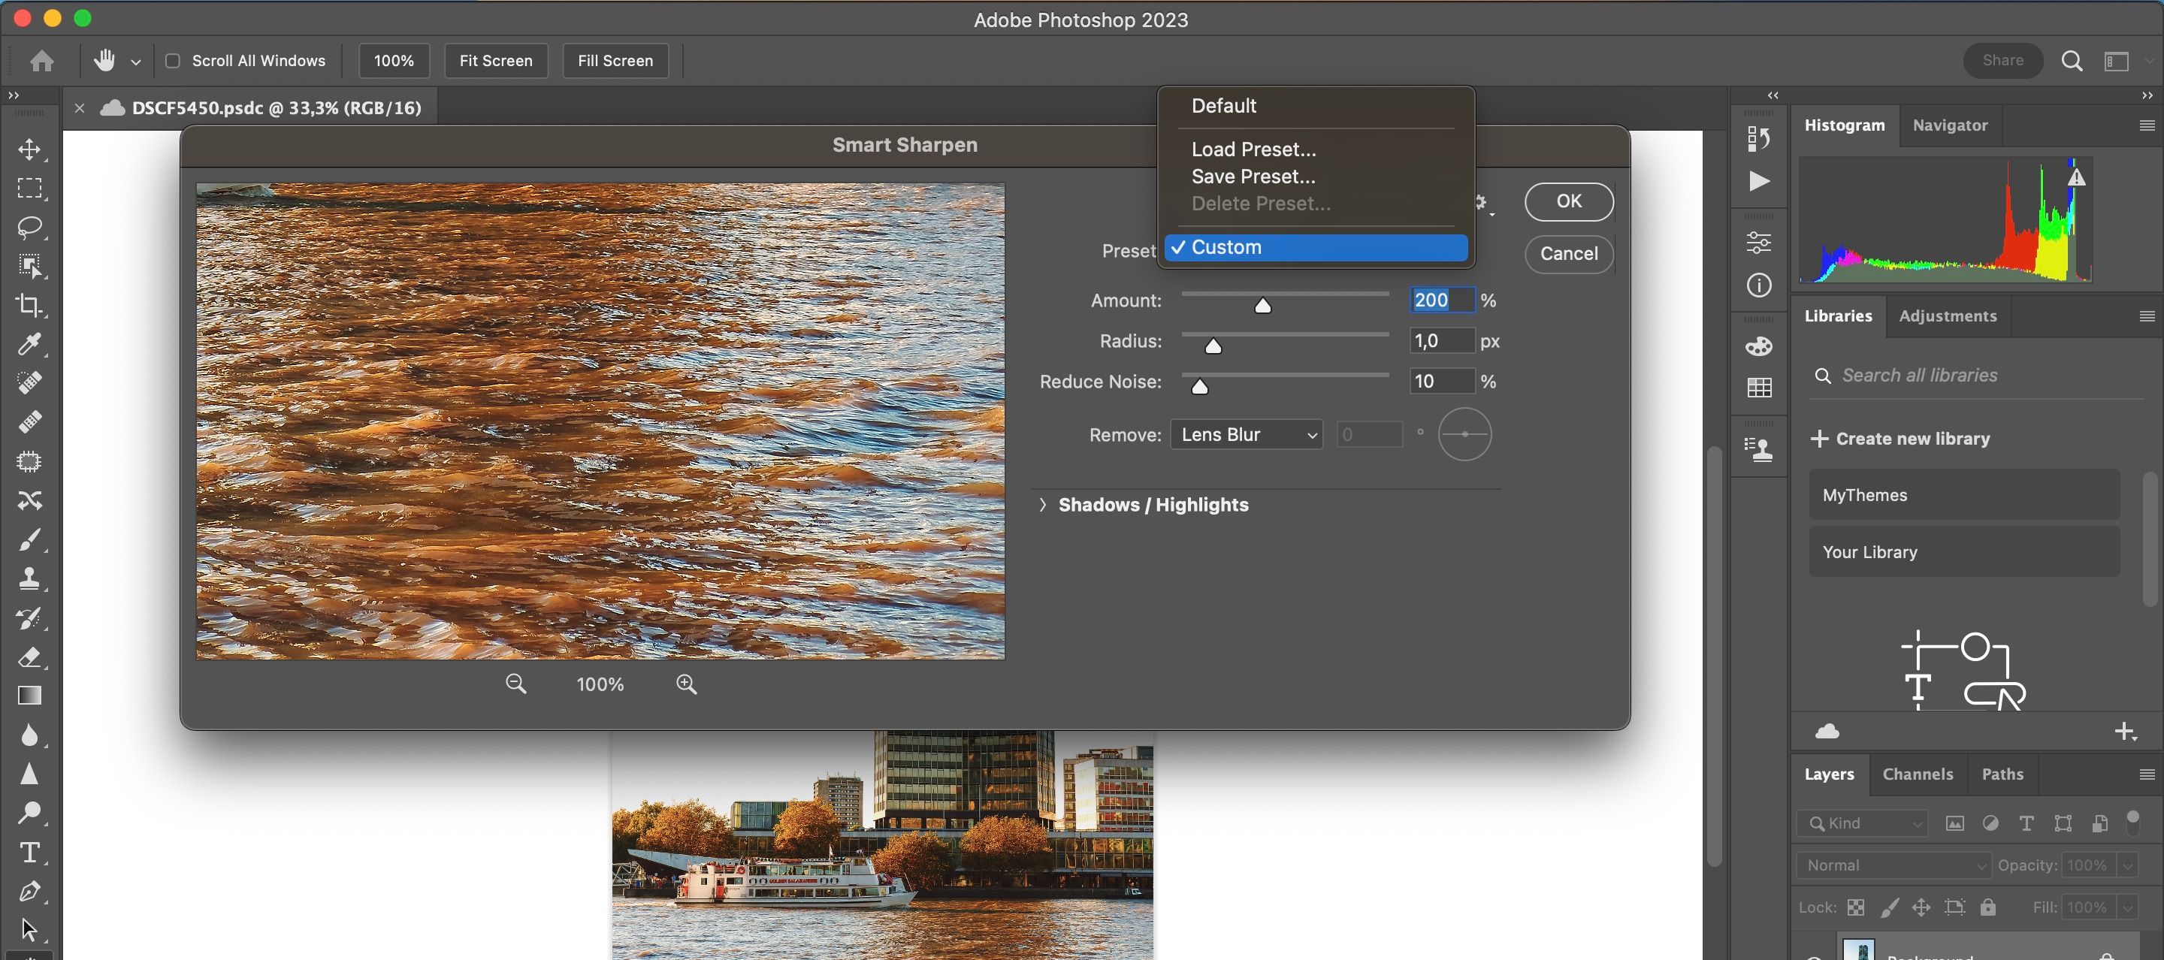The width and height of the screenshot is (2164, 960).
Task: Select the Eyedropper tool
Action: click(29, 343)
